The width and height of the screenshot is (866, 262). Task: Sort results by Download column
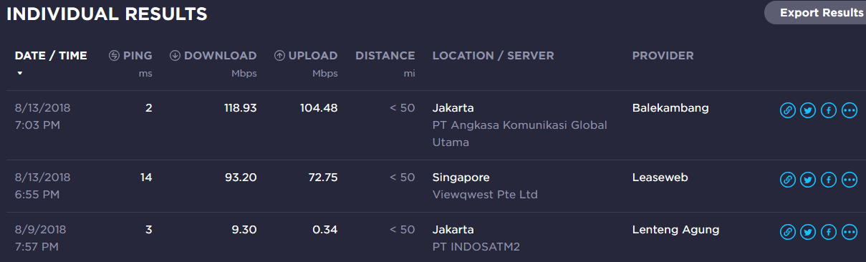(213, 55)
